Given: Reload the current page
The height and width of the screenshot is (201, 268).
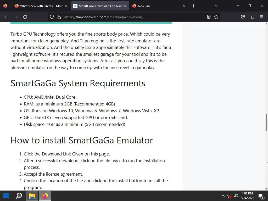Looking at the screenshot, I should (x=25, y=17).
